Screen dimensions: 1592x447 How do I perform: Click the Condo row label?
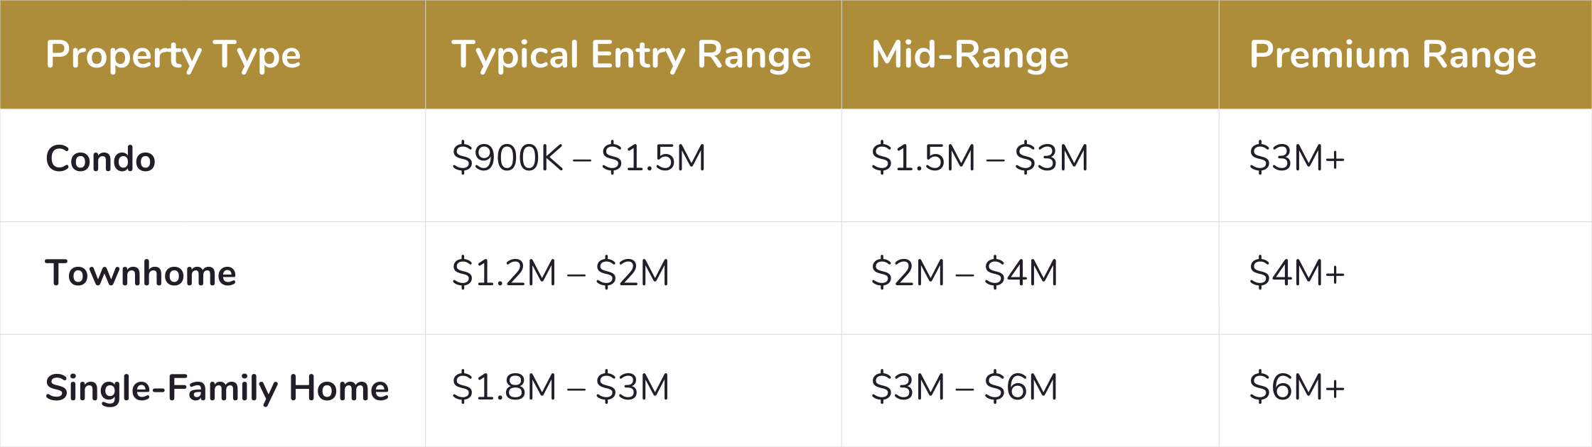100,158
